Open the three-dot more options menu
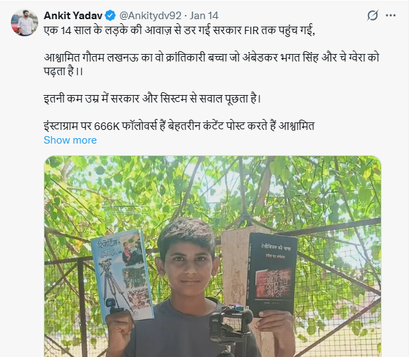 click(x=390, y=15)
